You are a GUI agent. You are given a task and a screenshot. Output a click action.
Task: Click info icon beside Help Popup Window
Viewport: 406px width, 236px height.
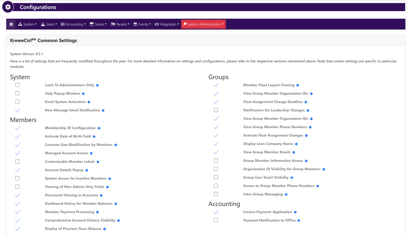[83, 94]
